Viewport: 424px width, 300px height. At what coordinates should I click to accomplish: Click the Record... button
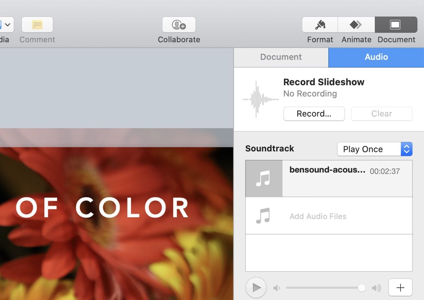[x=314, y=114]
